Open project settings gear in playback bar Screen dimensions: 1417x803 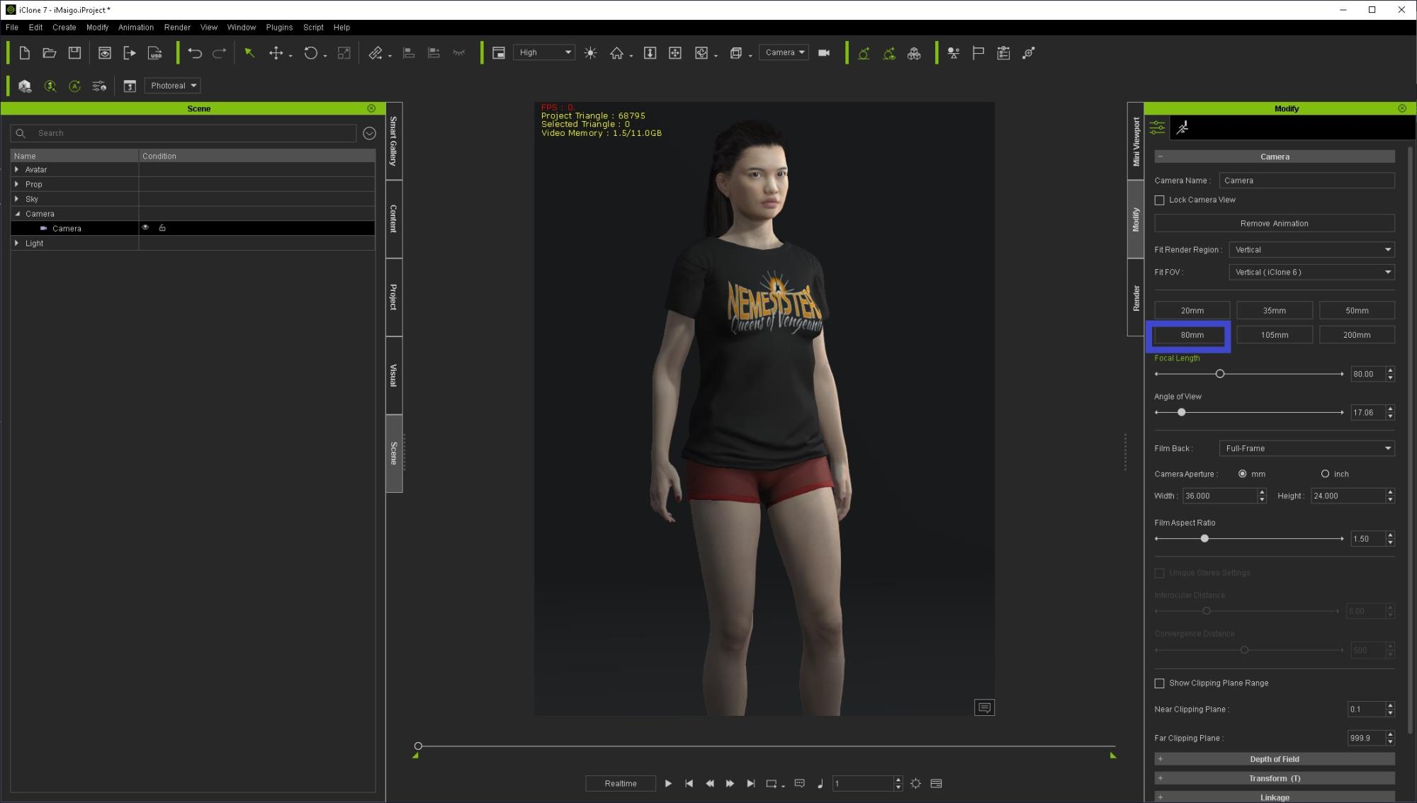916,783
